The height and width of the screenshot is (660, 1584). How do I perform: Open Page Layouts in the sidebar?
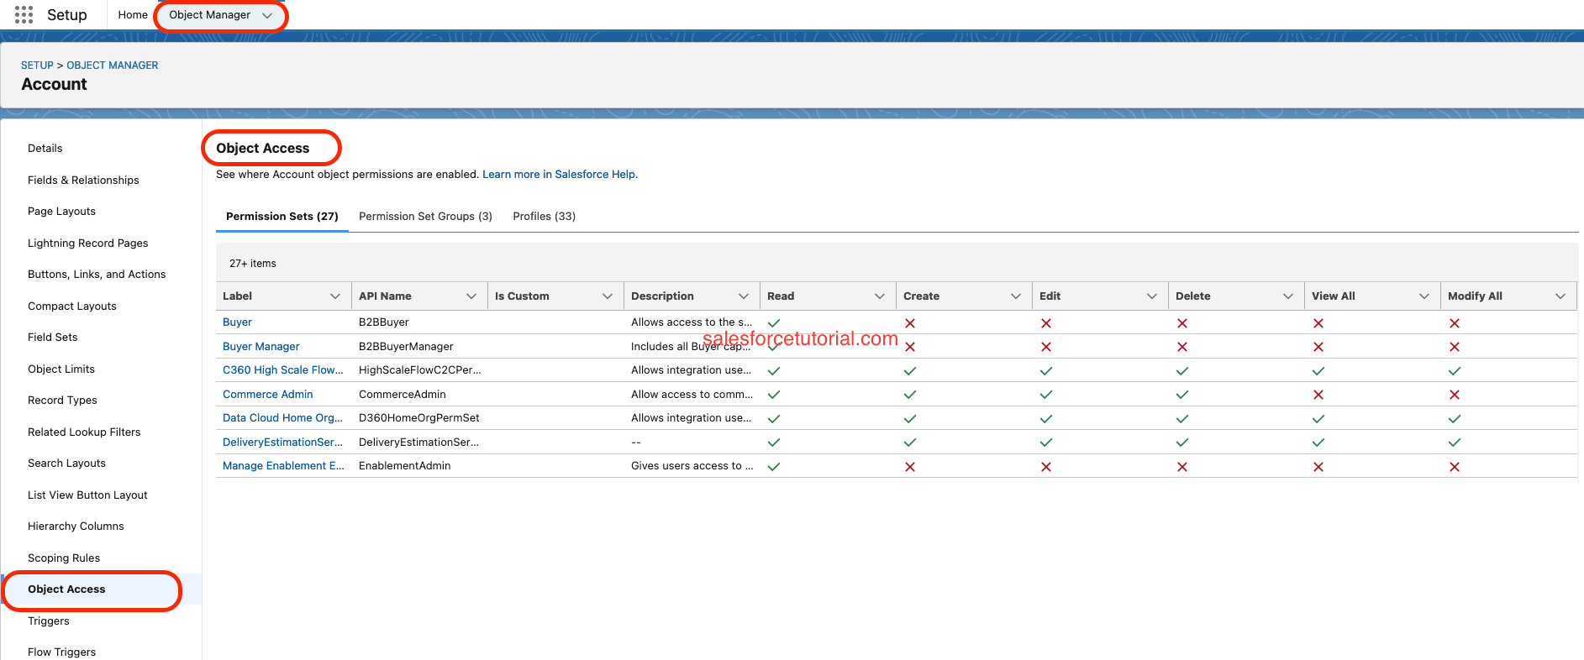[x=61, y=212]
